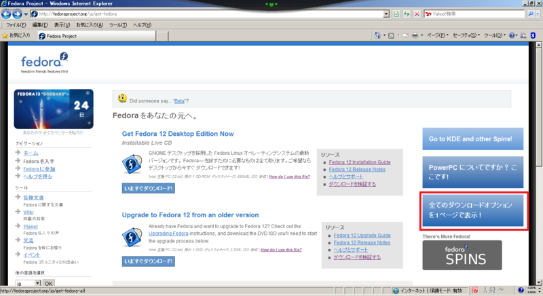Click the Beta link
This screenshot has height=296, width=543.
point(179,101)
